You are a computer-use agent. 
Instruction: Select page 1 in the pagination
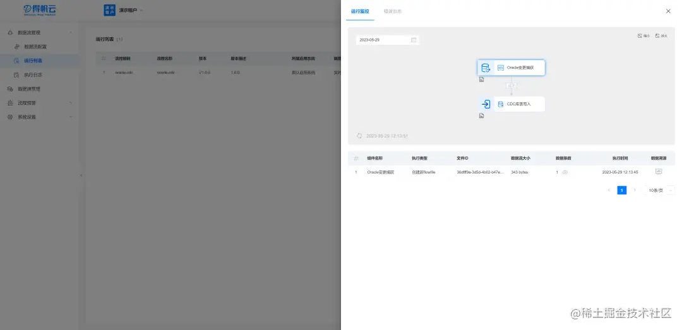622,190
